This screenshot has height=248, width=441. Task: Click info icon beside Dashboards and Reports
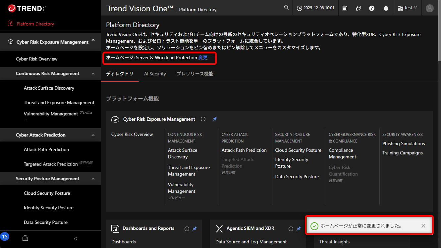187,228
